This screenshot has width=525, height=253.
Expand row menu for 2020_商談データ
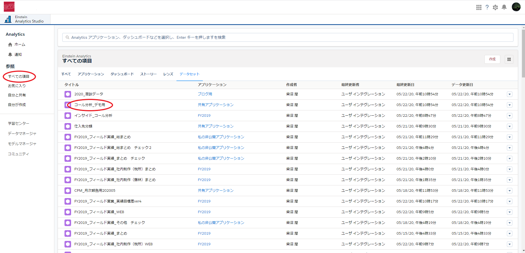click(x=509, y=94)
